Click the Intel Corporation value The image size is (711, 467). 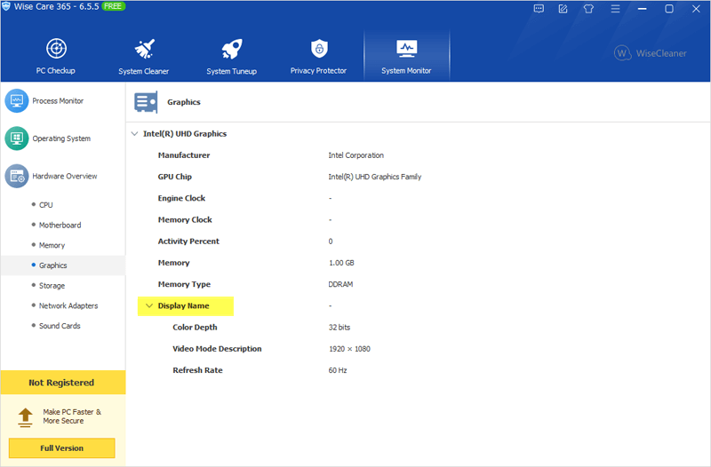point(356,154)
